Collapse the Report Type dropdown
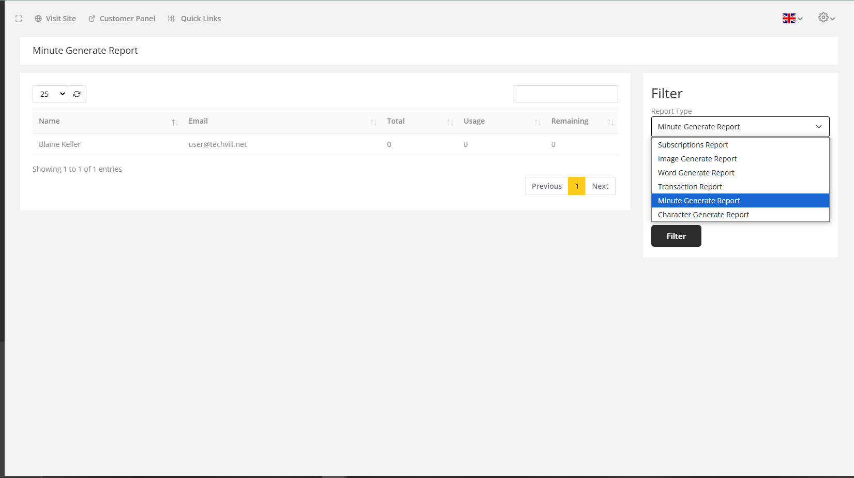Image resolution: width=854 pixels, height=478 pixels. click(740, 127)
